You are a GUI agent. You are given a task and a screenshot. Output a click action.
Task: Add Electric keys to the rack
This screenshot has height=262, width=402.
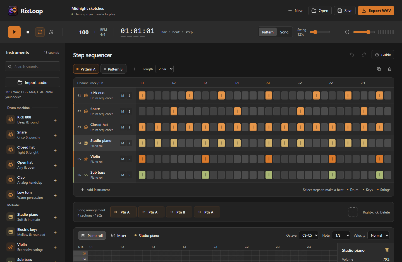(x=55, y=232)
